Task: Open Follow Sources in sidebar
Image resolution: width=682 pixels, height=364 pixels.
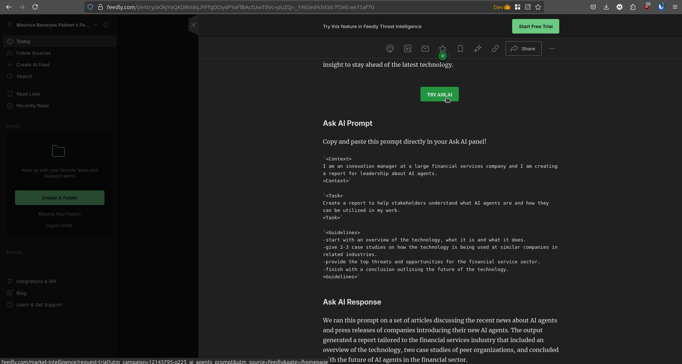Action: pos(33,53)
